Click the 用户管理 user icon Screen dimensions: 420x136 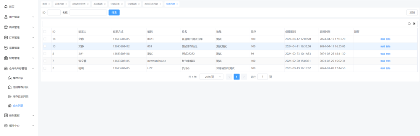[x=6, y=17]
